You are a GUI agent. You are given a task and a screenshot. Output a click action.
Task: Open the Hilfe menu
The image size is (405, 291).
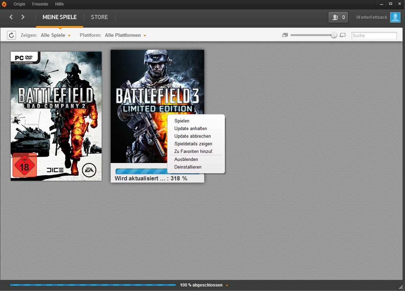[x=59, y=4]
